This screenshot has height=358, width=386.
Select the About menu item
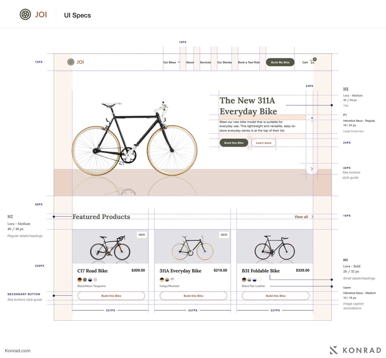190,62
